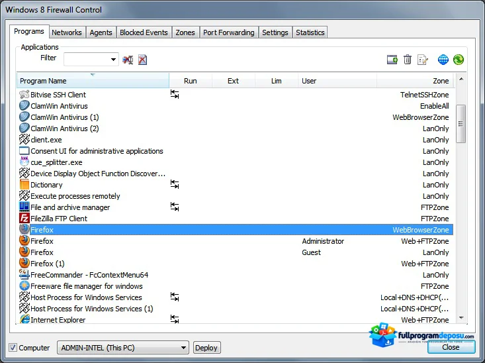Screen dimensions: 485x363
Task: Click the Dictionary book icon
Action: click(24, 184)
